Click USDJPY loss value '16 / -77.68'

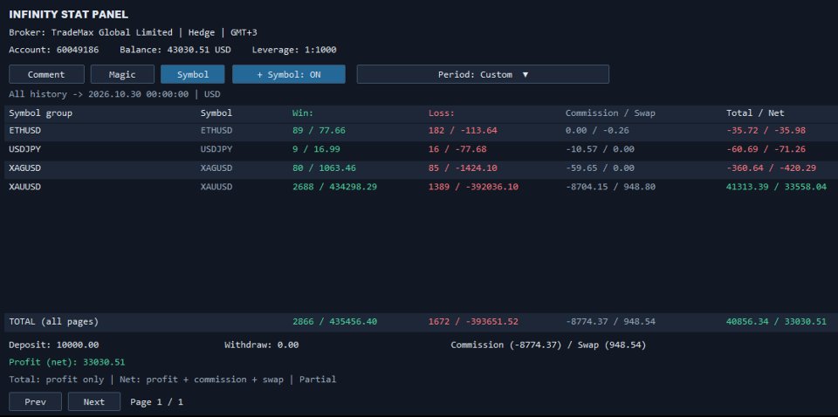click(457, 149)
